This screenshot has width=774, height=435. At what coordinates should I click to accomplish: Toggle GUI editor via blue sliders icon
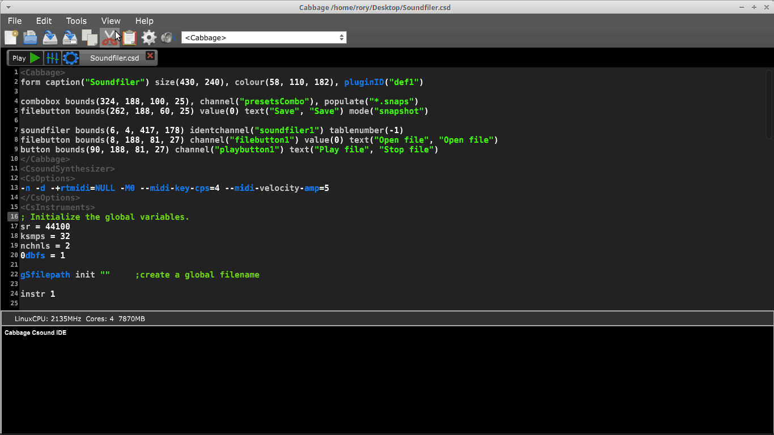(52, 58)
